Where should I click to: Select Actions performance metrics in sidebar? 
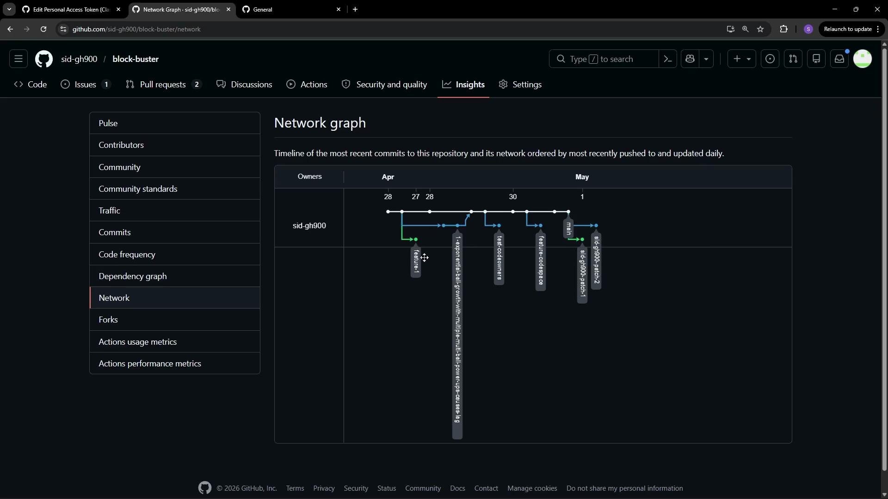175,364
